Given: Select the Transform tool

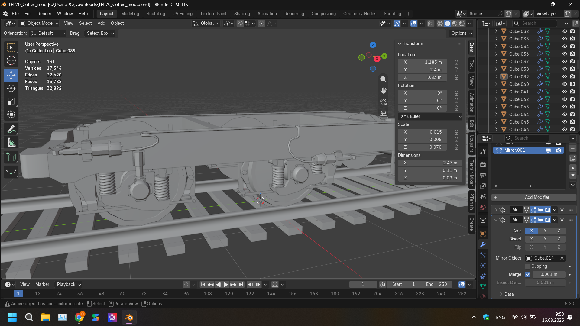Looking at the screenshot, I should pos(11,114).
